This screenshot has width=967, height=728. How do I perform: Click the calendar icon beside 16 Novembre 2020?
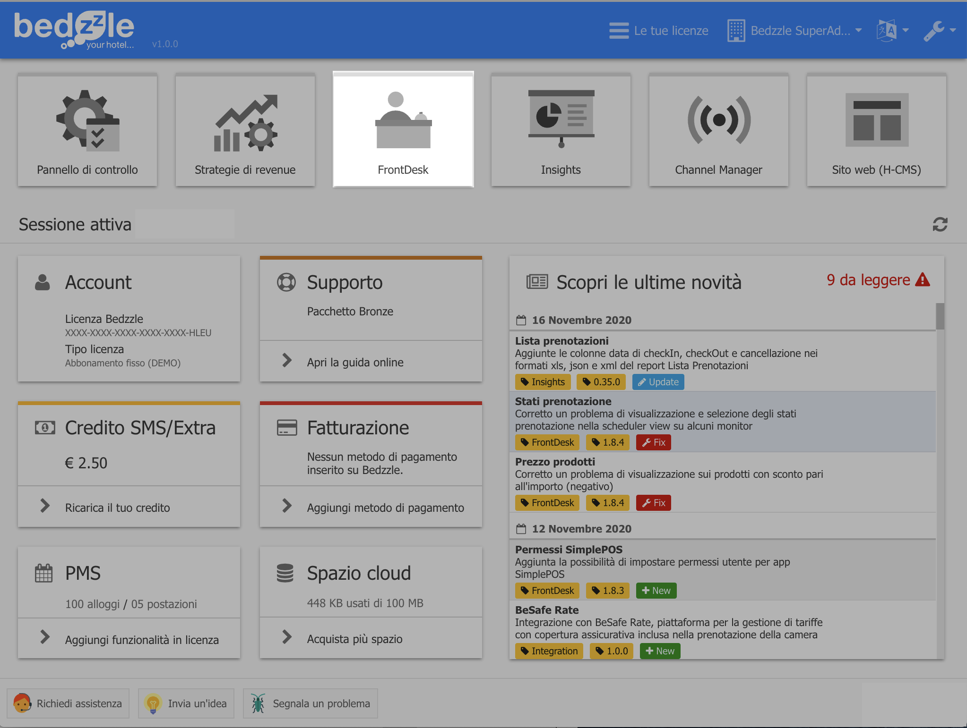pos(521,320)
